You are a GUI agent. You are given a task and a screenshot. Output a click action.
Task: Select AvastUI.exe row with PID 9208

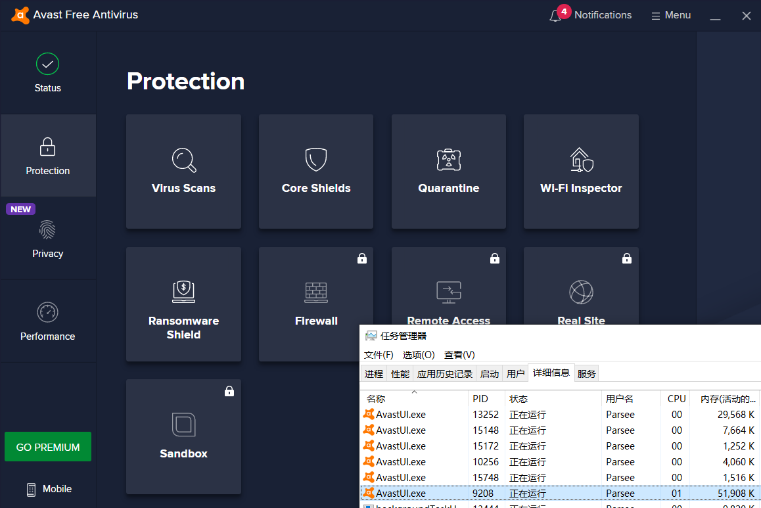(x=561, y=493)
